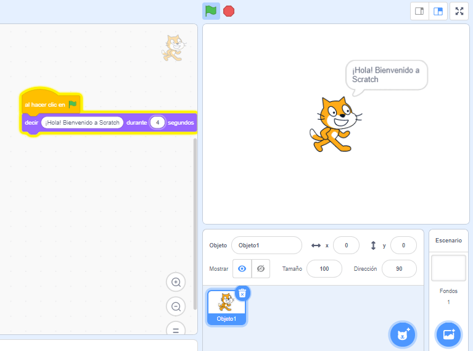Open the choose a backdrop button
The height and width of the screenshot is (351, 473).
point(448,334)
